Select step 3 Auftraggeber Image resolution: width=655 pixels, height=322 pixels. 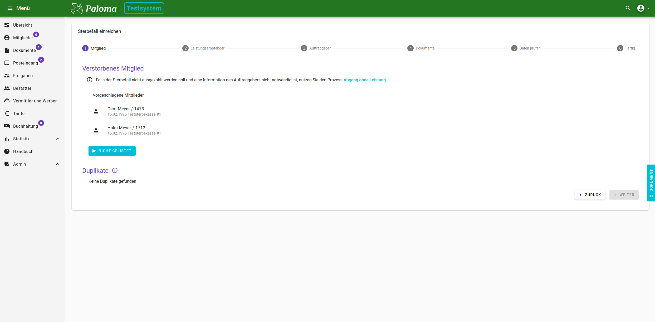click(316, 48)
